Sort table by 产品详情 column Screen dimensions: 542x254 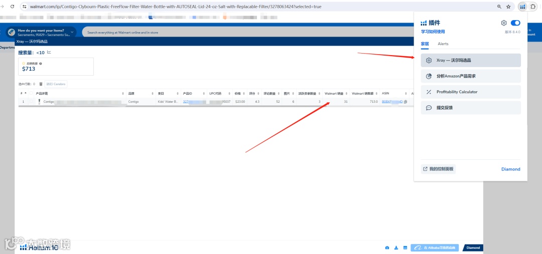(123, 94)
